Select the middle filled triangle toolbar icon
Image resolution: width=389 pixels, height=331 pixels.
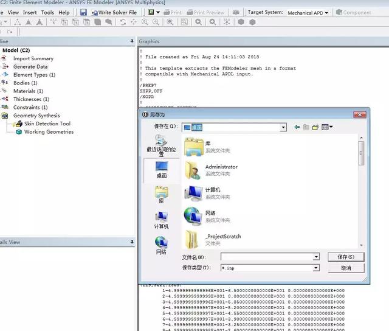click(x=29, y=22)
